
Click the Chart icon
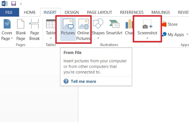(129, 24)
